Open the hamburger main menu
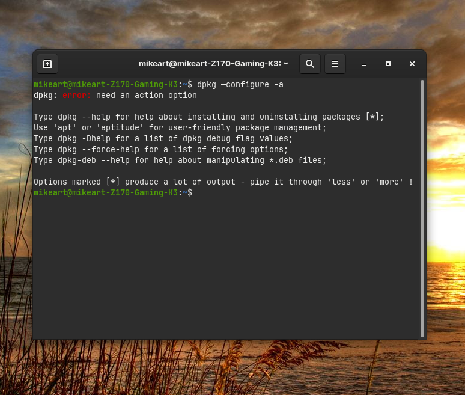 tap(335, 64)
